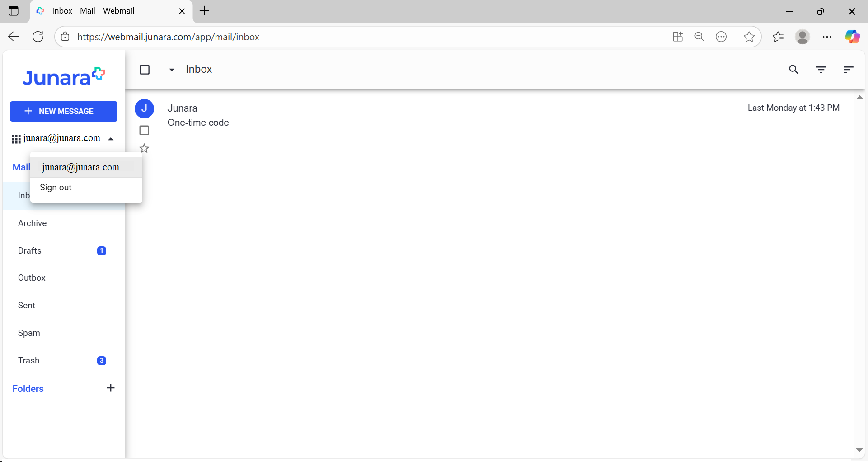Click the Drafts unread count badge
The image size is (868, 462).
point(102,251)
